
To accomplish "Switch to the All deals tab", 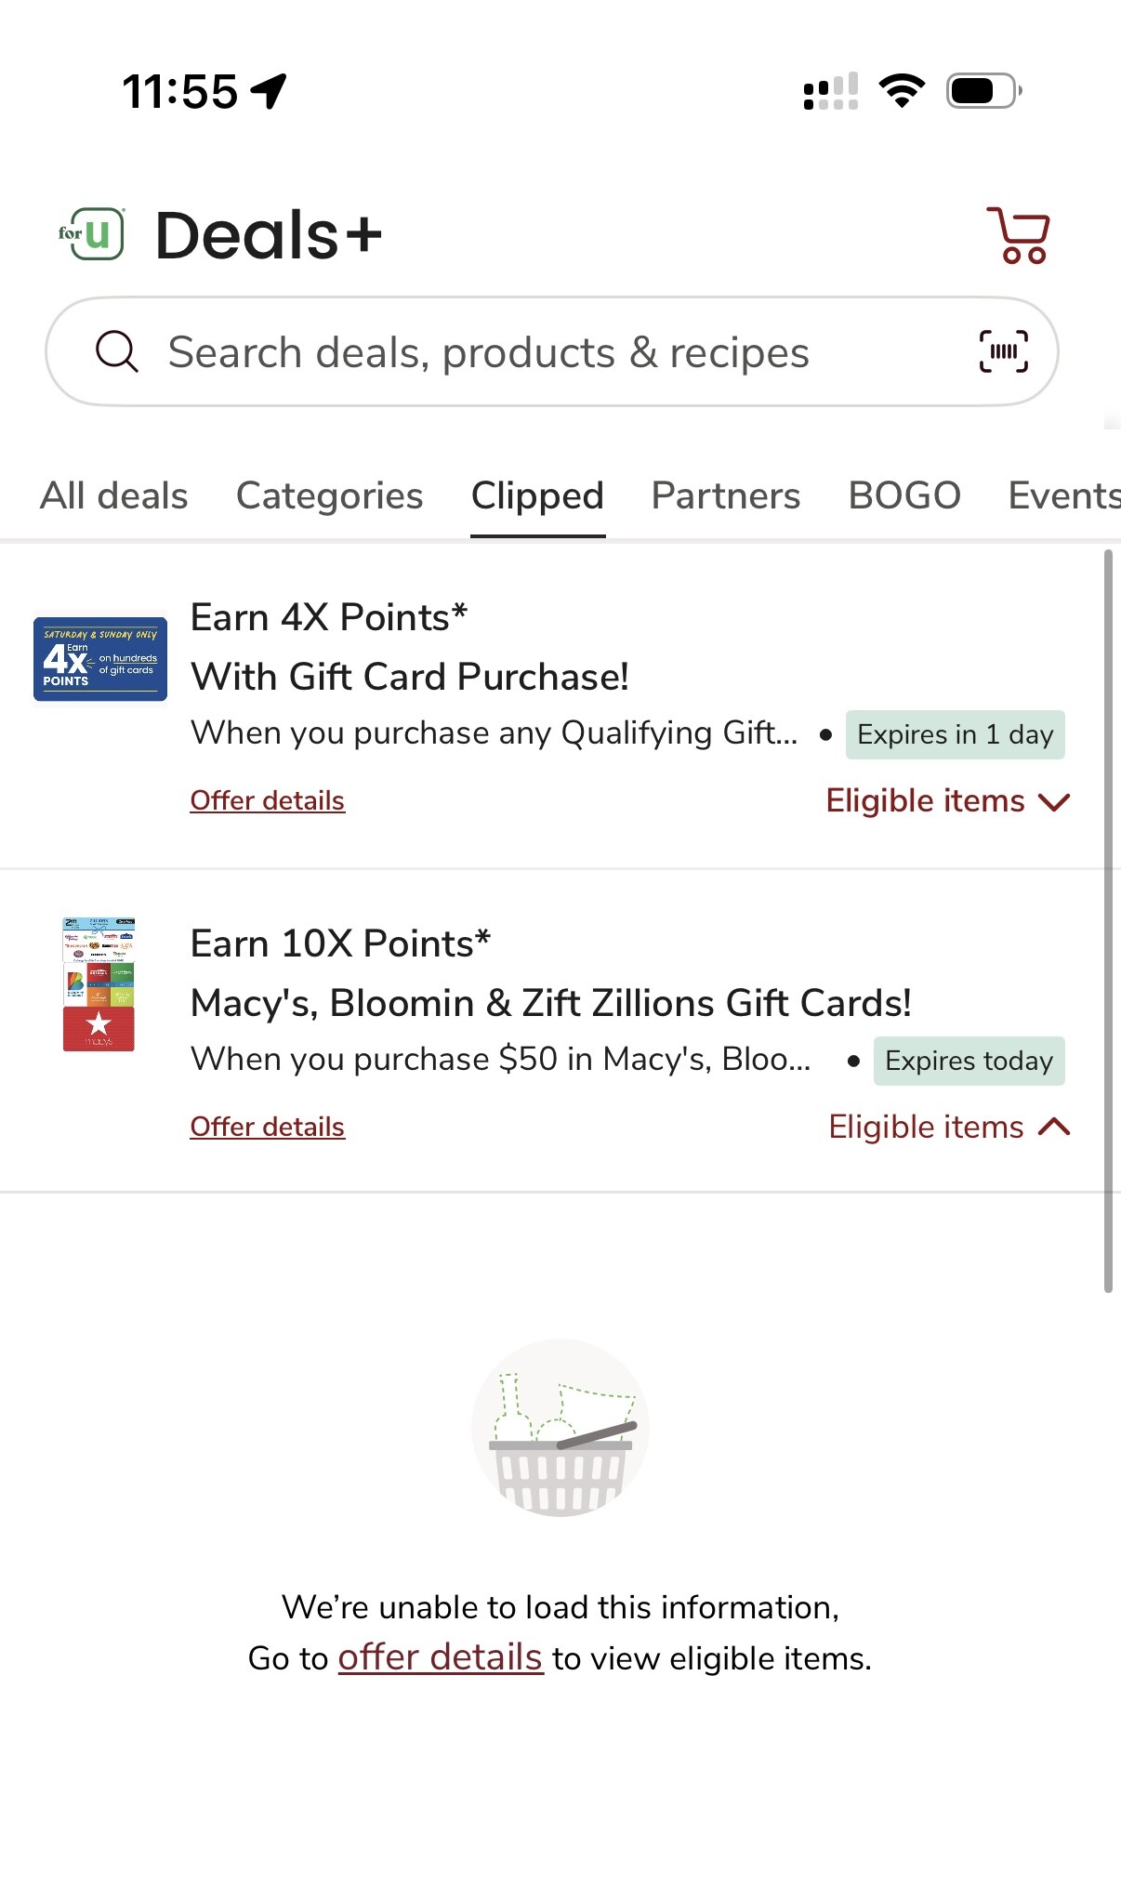I will (113, 495).
